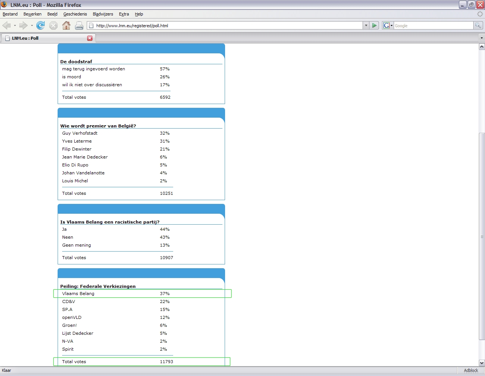Open the list all tabs dropdown
The image size is (485, 376).
(x=482, y=38)
